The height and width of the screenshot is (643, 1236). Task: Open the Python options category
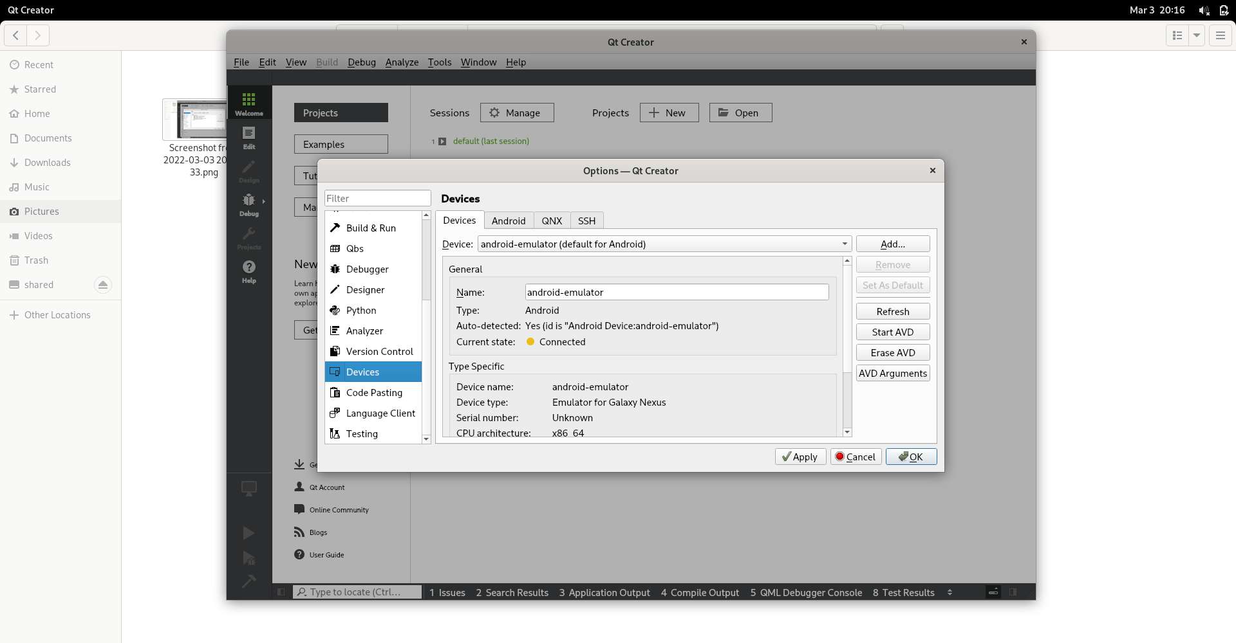[x=373, y=310]
